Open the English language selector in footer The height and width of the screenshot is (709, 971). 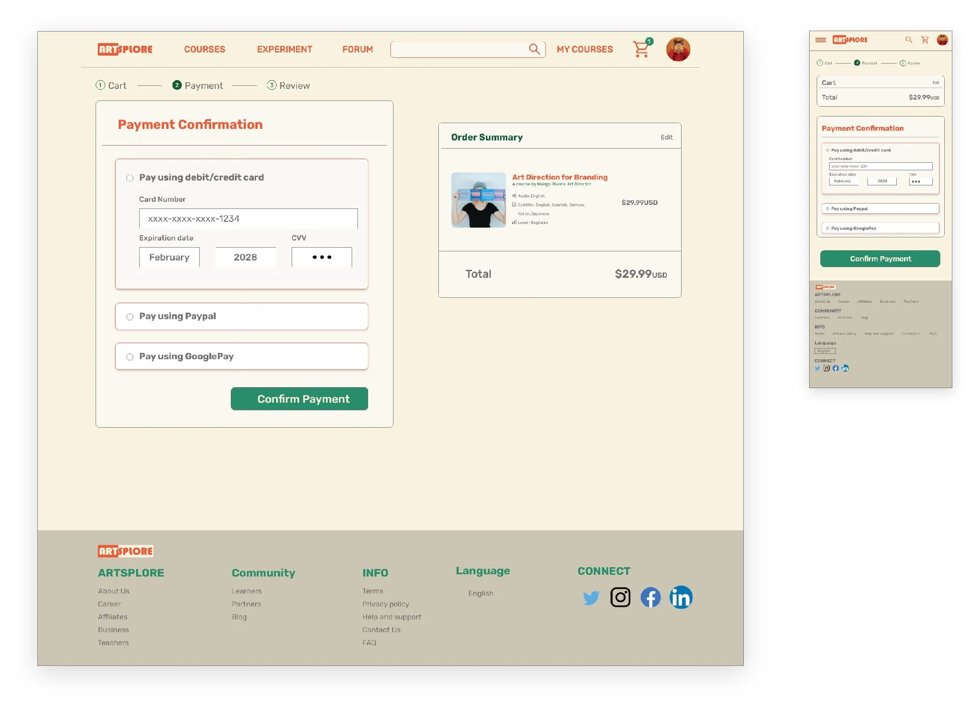[481, 593]
